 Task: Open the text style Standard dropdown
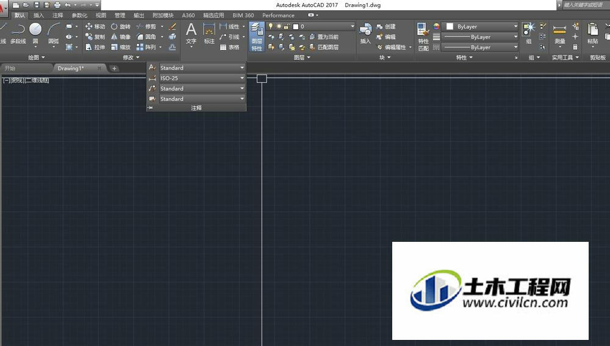click(x=202, y=68)
